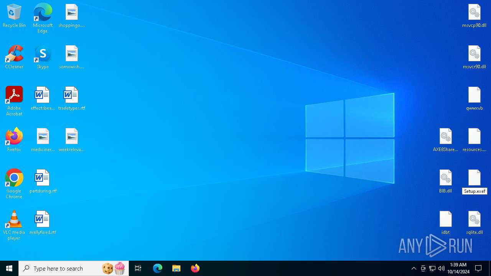Viewport: 491px width, 276px height.
Task: Select the msvcr90.dll file icon
Action: pos(474,58)
